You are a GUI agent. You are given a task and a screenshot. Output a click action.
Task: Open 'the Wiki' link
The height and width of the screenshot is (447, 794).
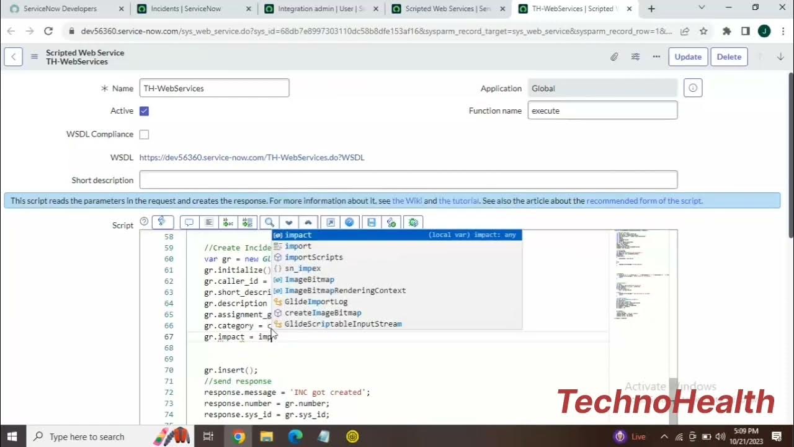[407, 201]
